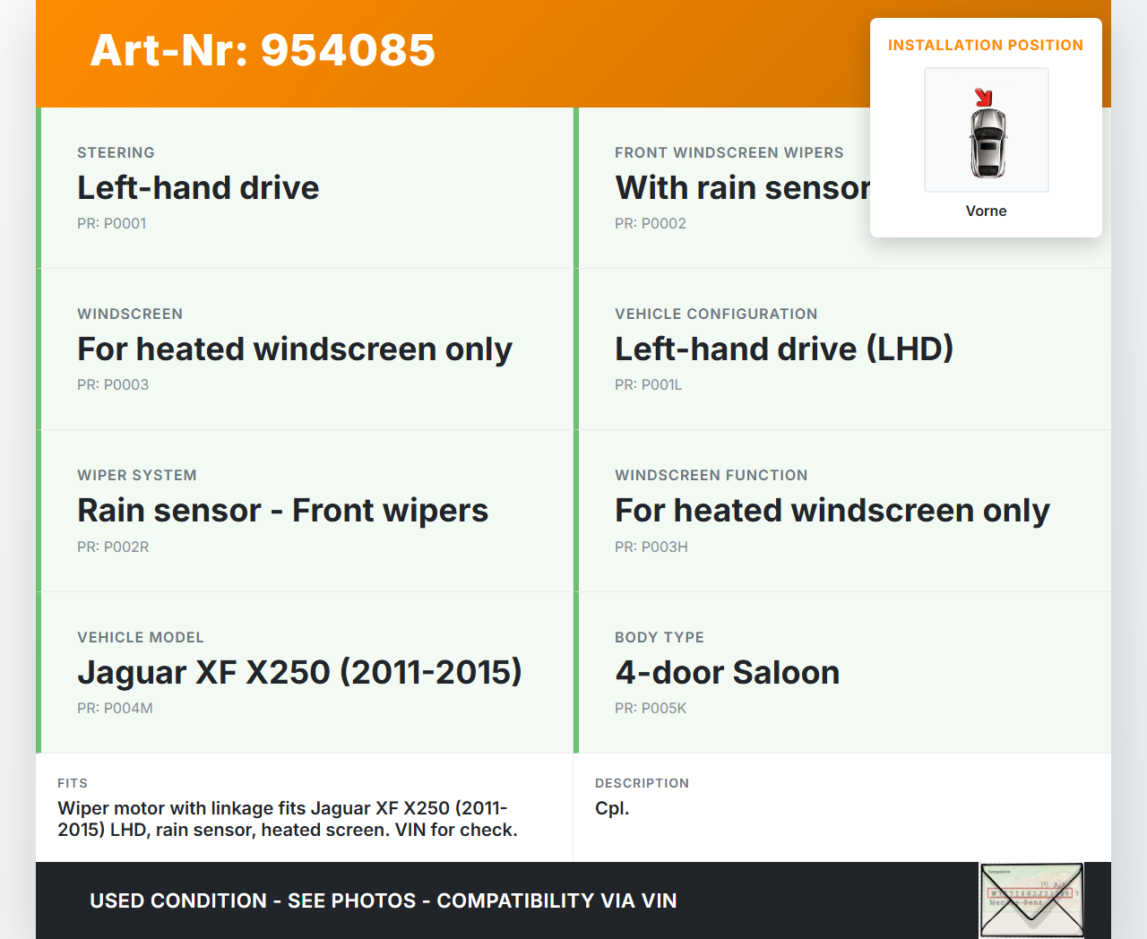Click the PR: P003H windscreen function code

(651, 547)
